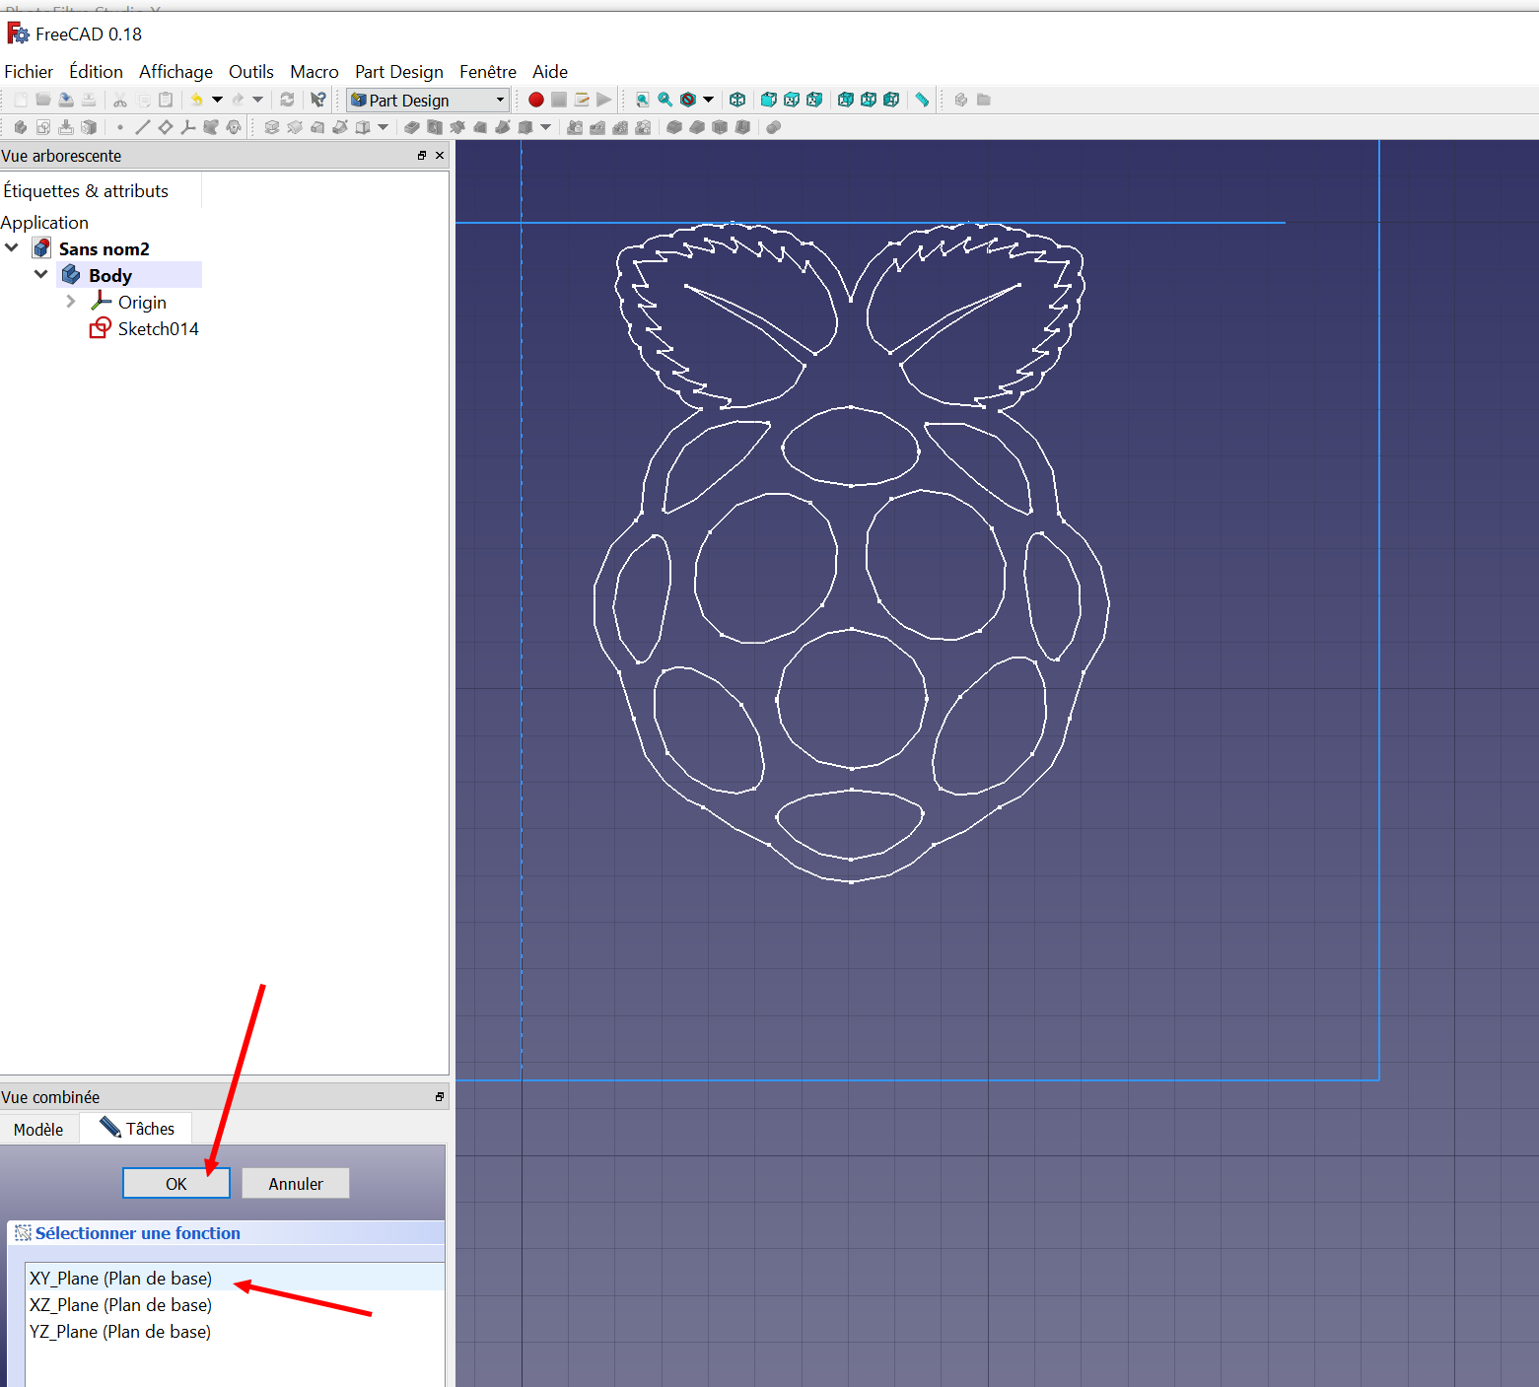
Task: Click the Refresh recompute icon
Action: [287, 100]
